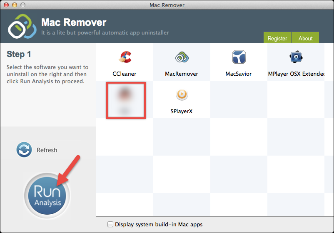Open the Register tab
This screenshot has height=233, width=334.
click(277, 38)
